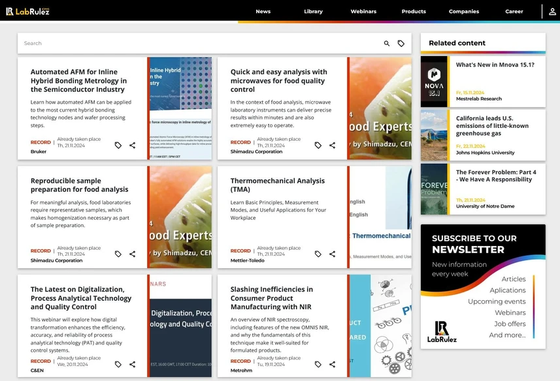Click the California greenhouse gas thumbnail

pyautogui.click(x=434, y=135)
